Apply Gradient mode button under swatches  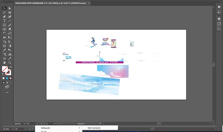(x=7, y=78)
